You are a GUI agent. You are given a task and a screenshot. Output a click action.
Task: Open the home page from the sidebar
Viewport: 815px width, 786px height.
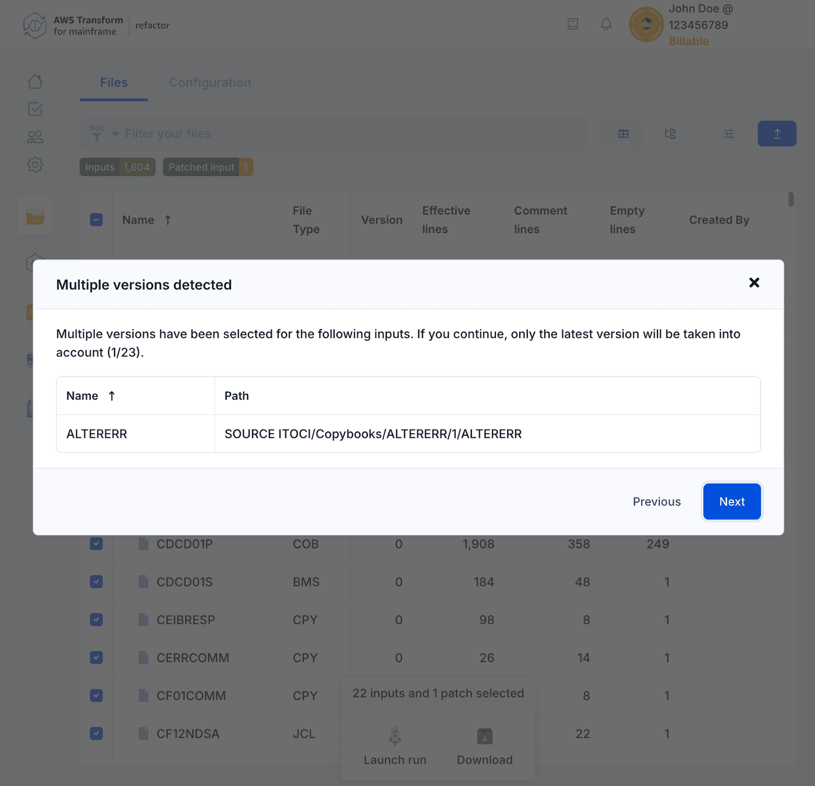click(35, 81)
